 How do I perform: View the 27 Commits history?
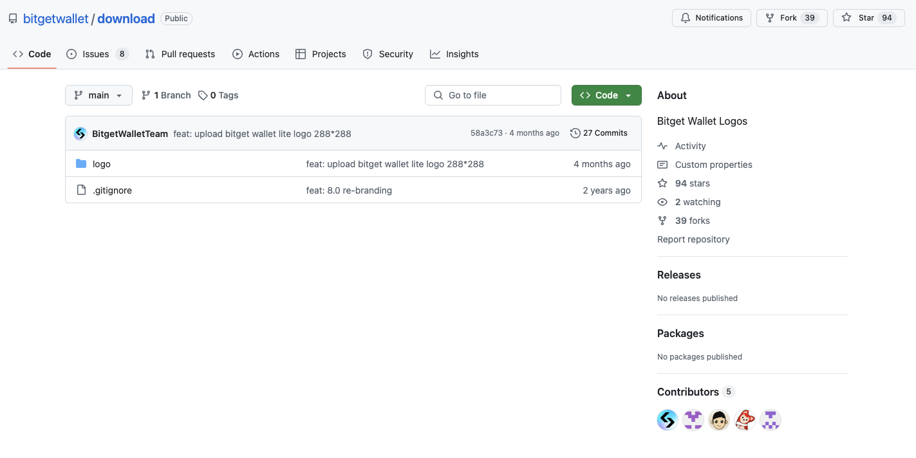pos(599,133)
